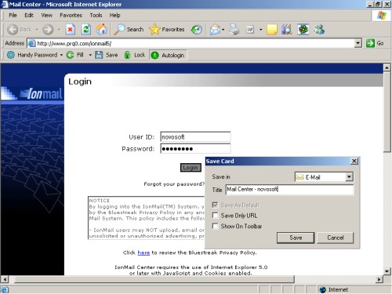Enable the Show On Toolbar checkbox
This screenshot has width=392, height=294.
tap(215, 226)
